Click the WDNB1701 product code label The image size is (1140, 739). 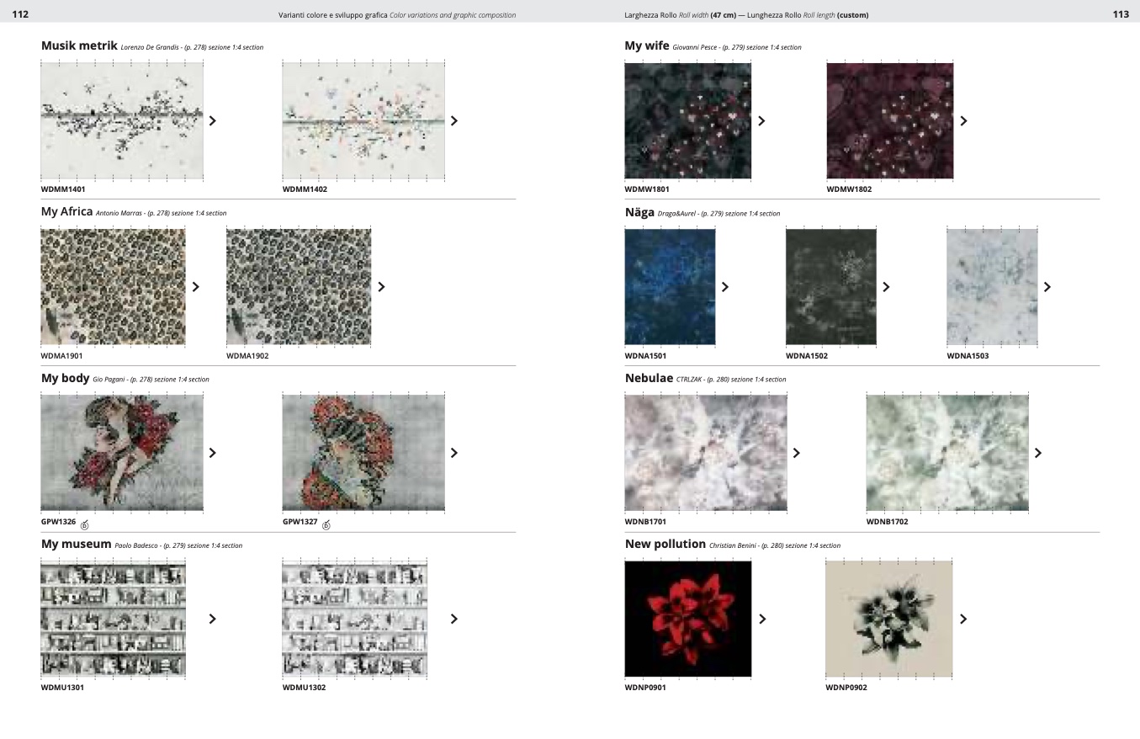tap(645, 522)
